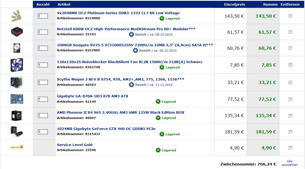The height and width of the screenshot is (169, 305).
Task: Check remove box for Noiseblocker BlackSilent fan
Action: click(x=290, y=65)
